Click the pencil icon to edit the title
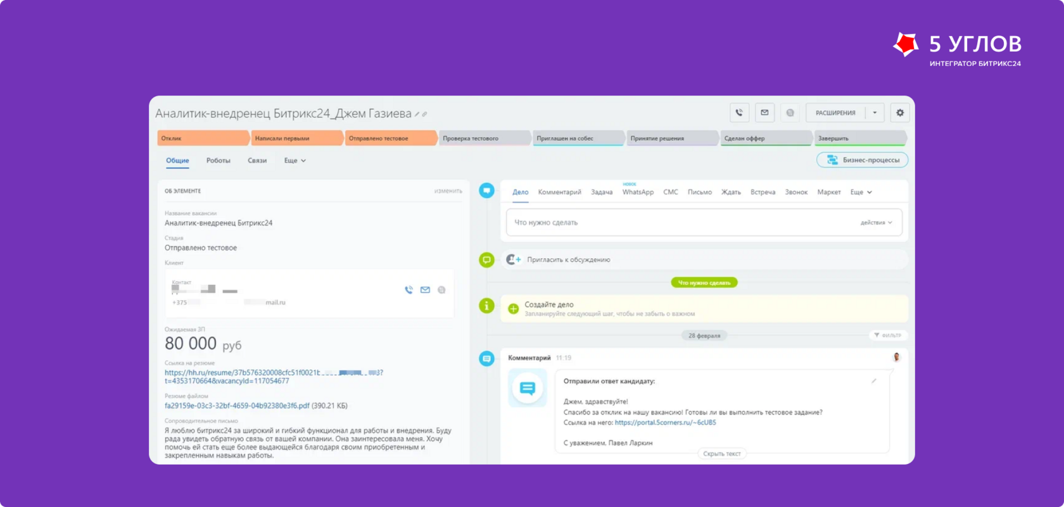 point(417,115)
